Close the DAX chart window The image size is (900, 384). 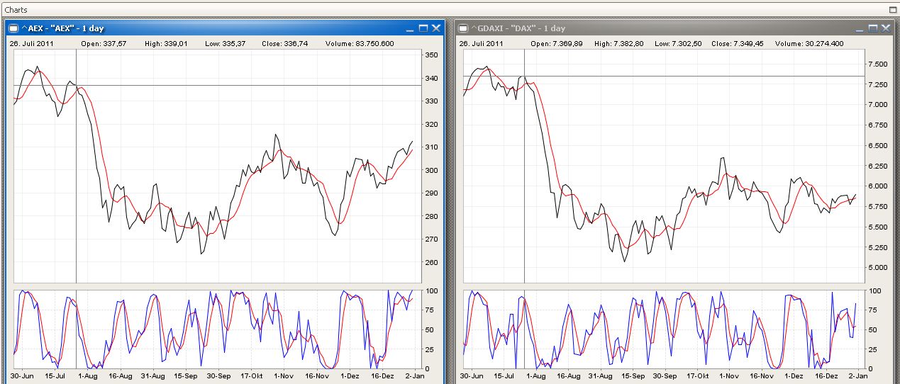pyautogui.click(x=886, y=28)
